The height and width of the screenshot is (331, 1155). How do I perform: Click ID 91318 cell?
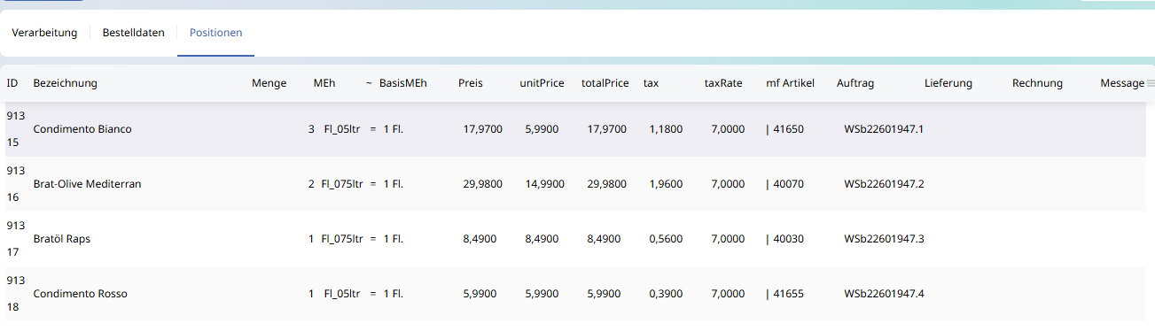(15, 294)
